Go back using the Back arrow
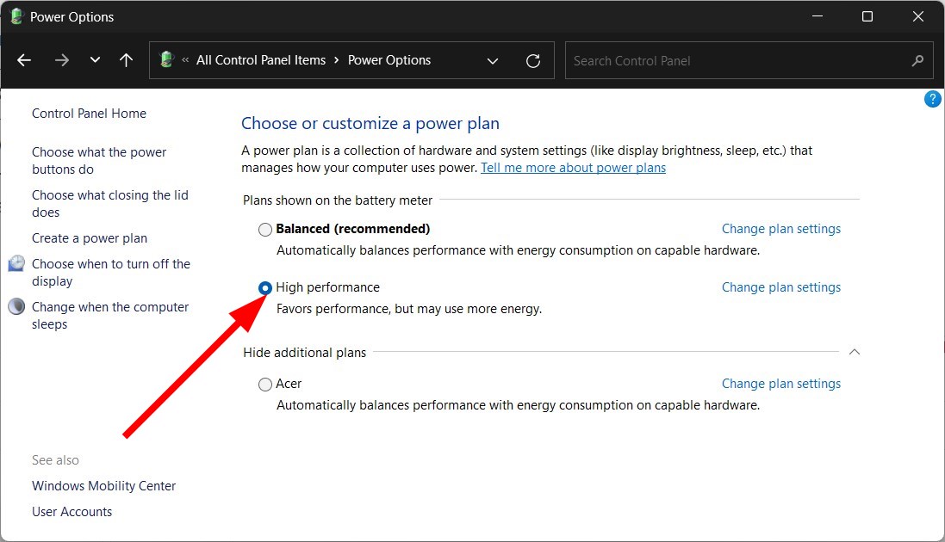945x542 pixels. 24,60
